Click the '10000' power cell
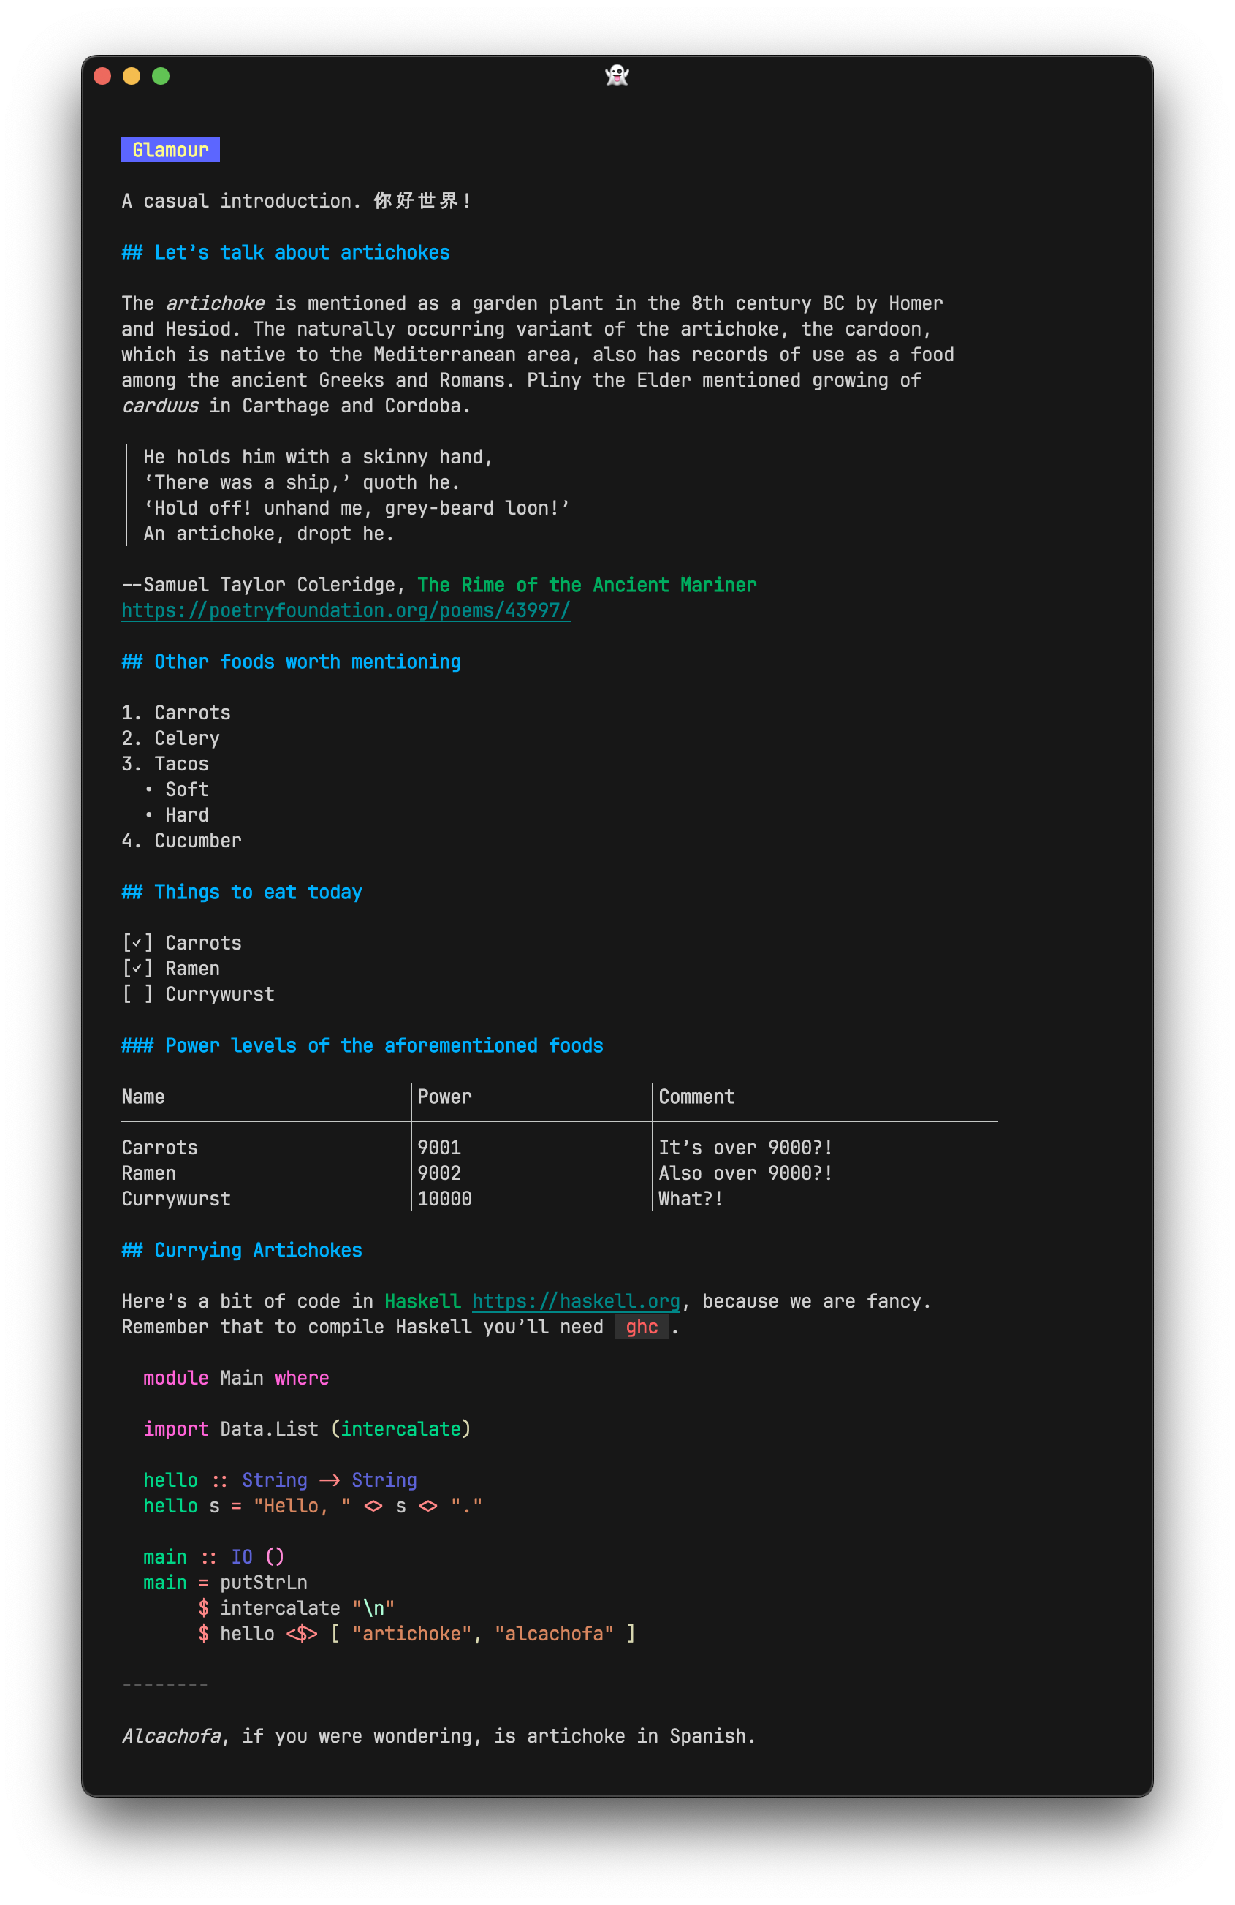Viewport: 1235px width, 1905px height. pyautogui.click(x=445, y=1199)
